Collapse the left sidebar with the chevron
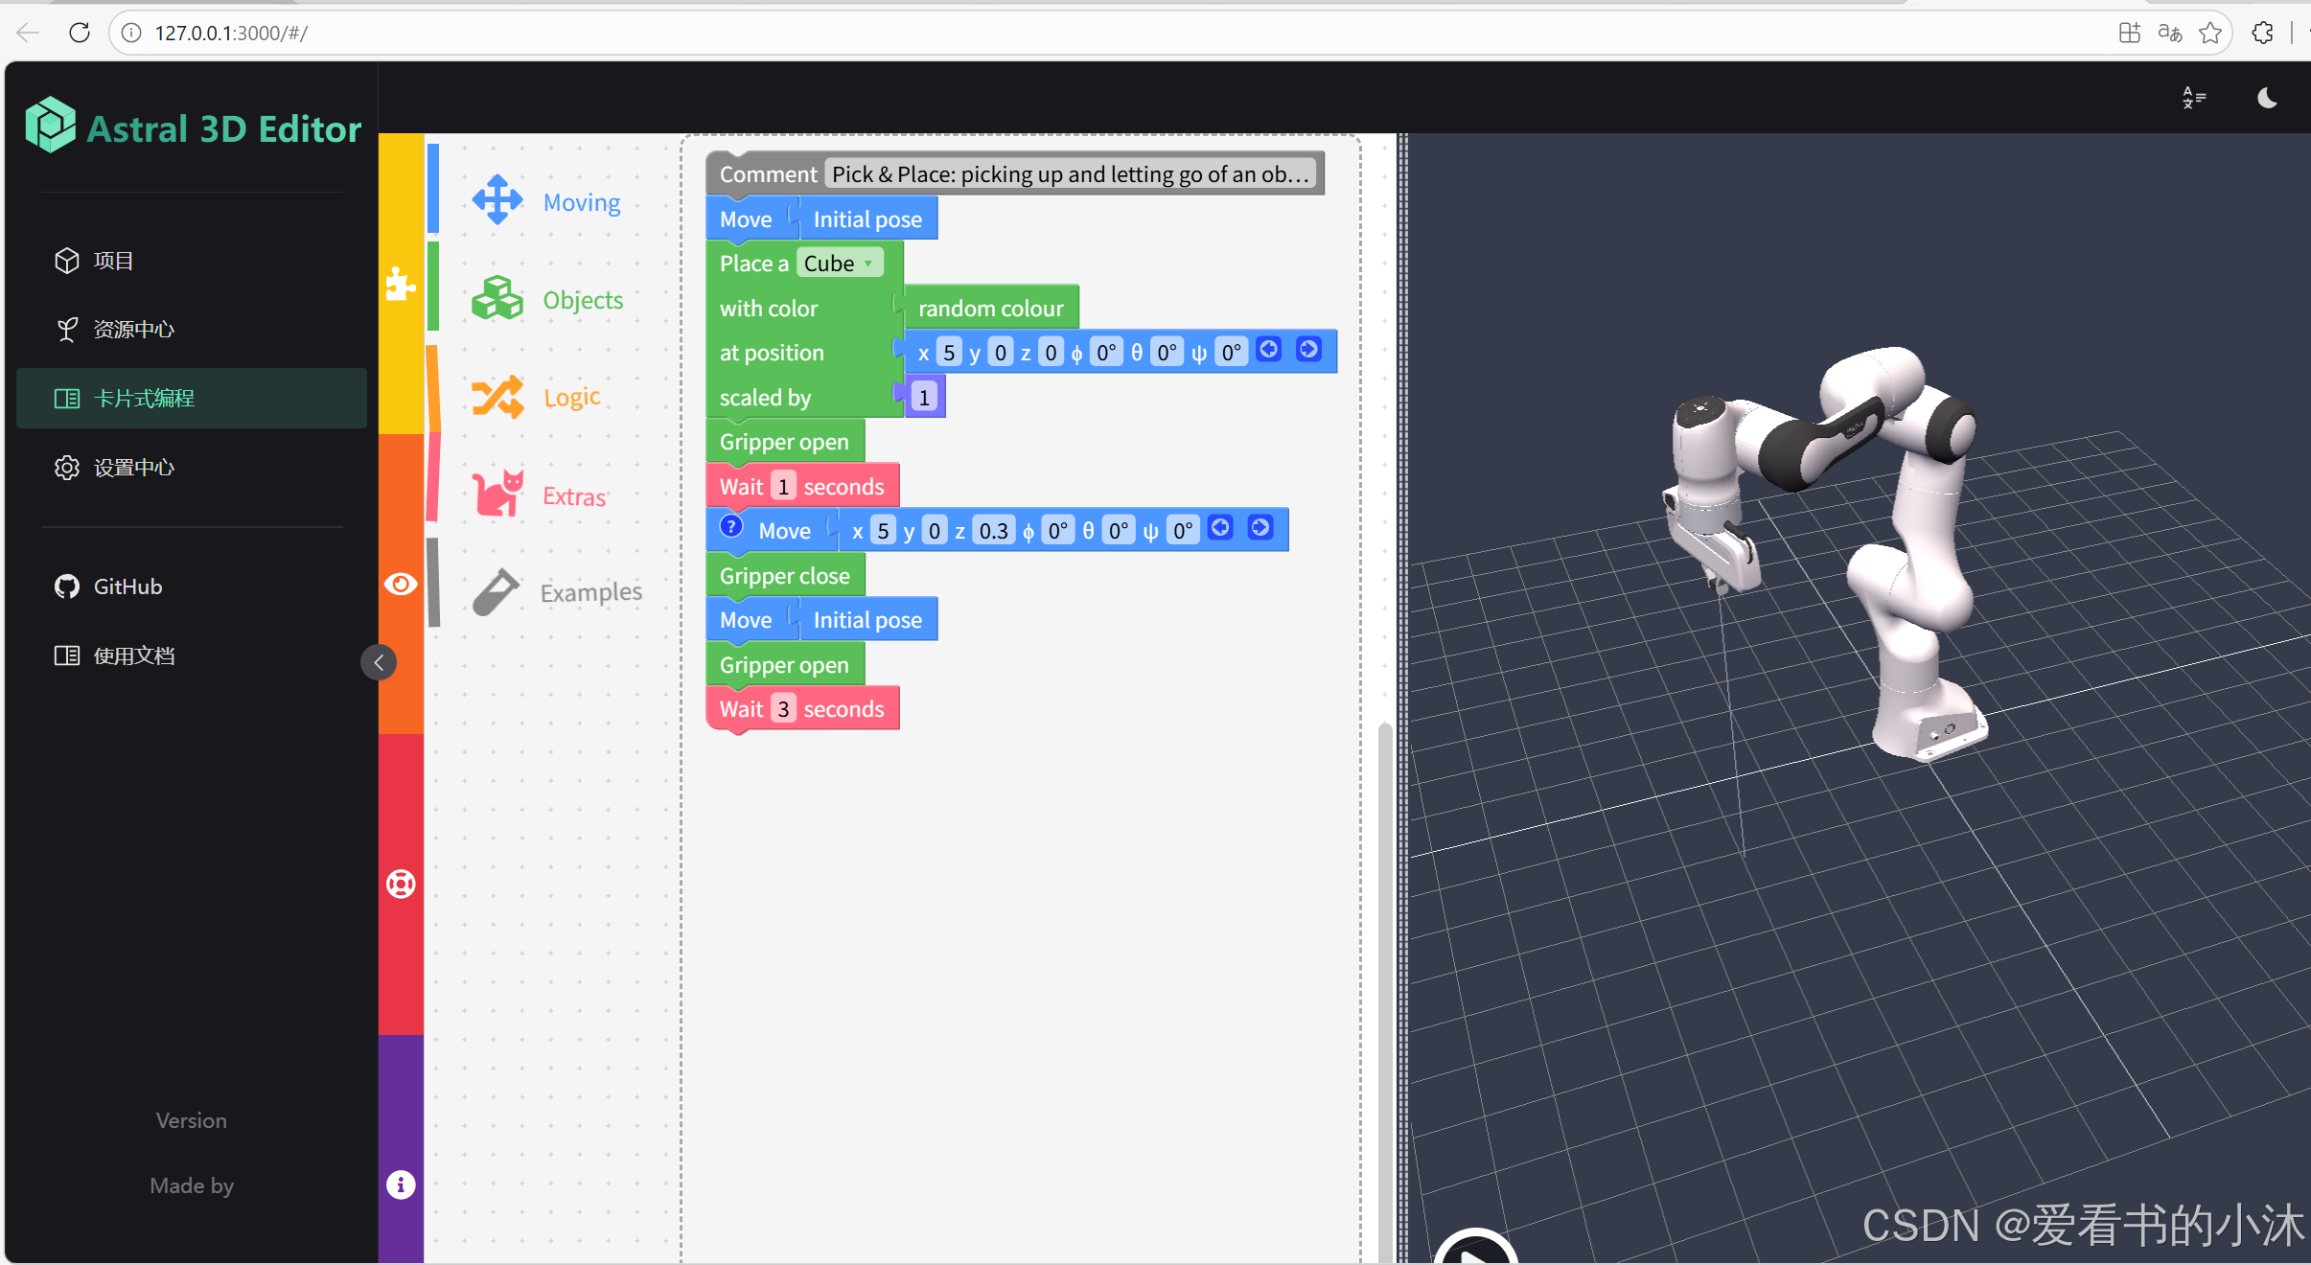2311x1265 pixels. tap(379, 662)
